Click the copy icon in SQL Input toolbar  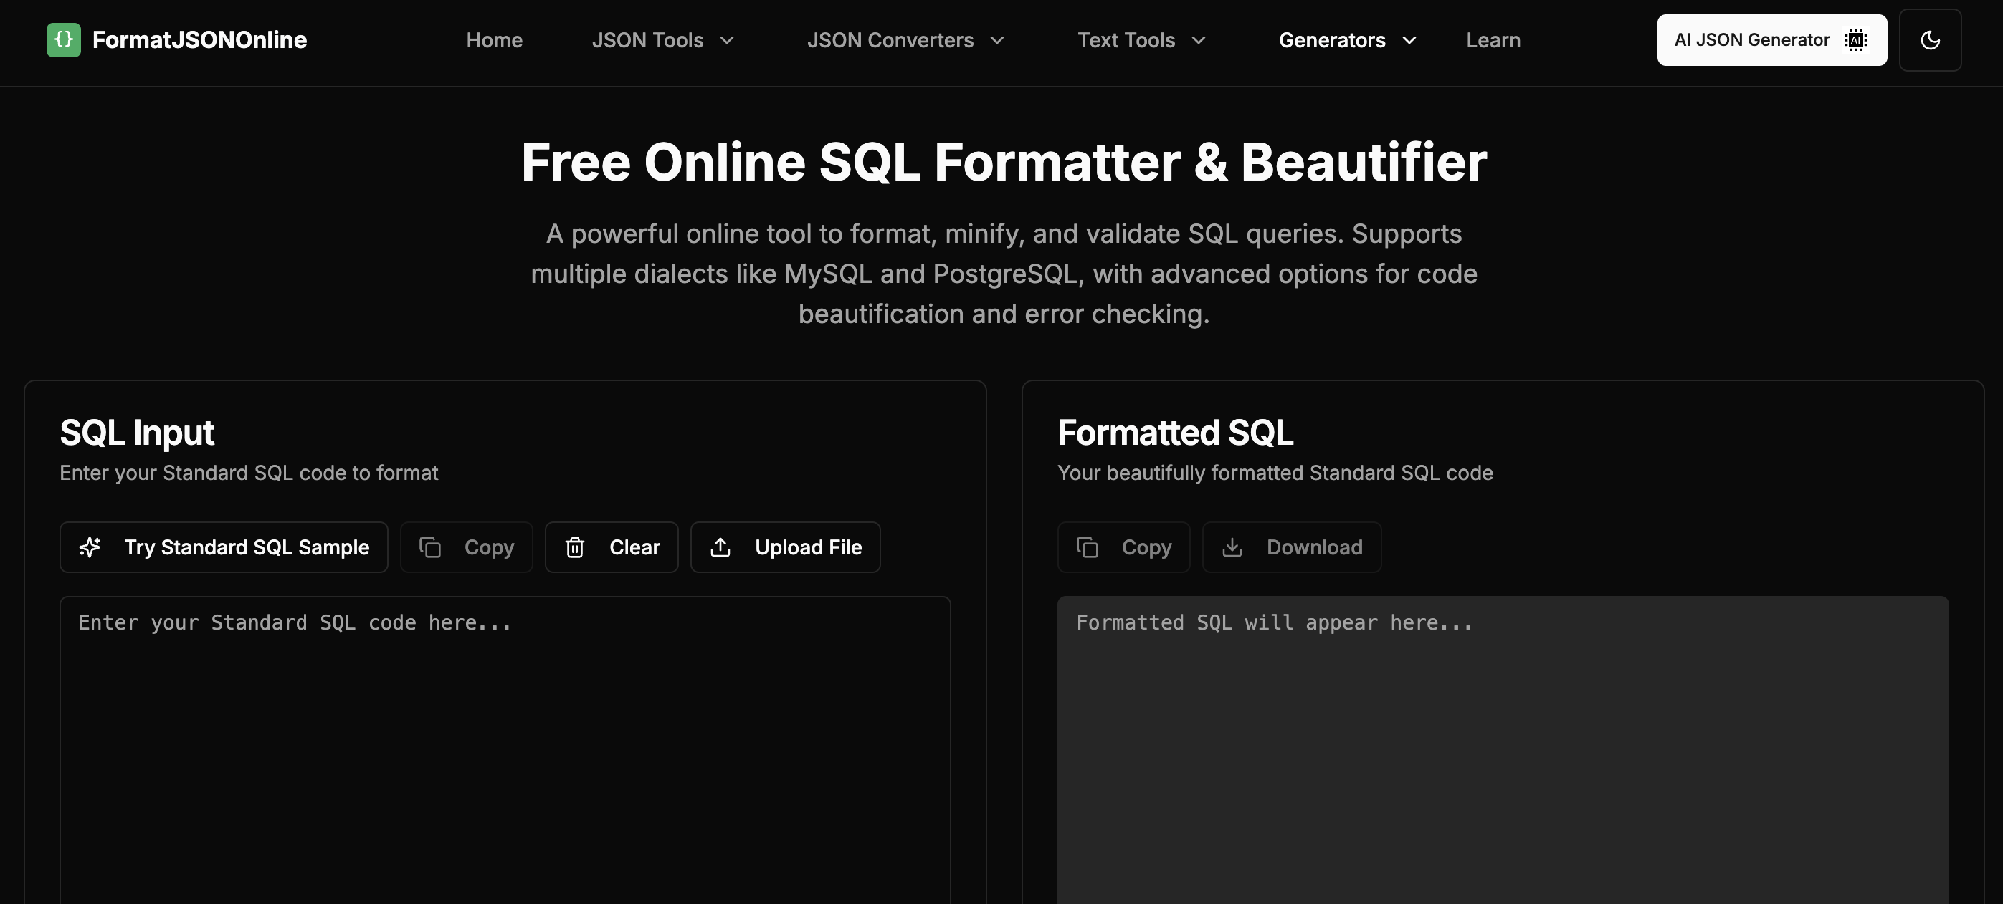click(x=430, y=547)
